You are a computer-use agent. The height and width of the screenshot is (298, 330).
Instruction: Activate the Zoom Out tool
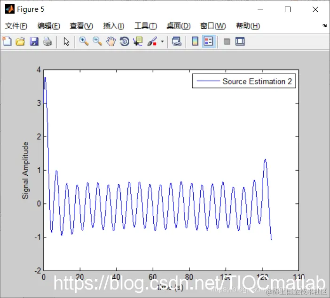click(97, 41)
